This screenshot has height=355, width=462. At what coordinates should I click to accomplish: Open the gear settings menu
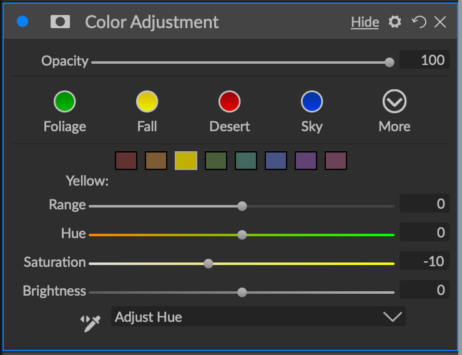(395, 22)
